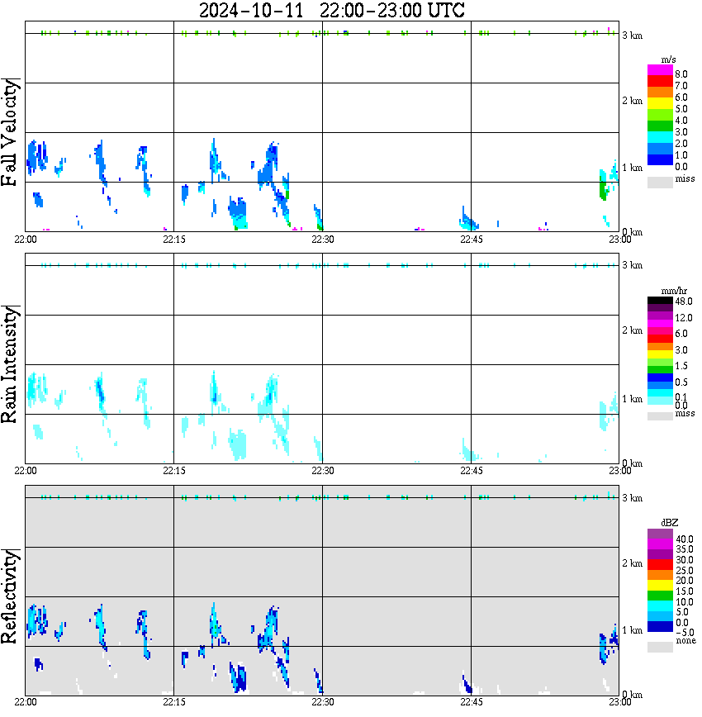Viewport: 702px width, 717px height.
Task: Click the '2 km' label of Fall Velocity panel
Action: click(633, 101)
